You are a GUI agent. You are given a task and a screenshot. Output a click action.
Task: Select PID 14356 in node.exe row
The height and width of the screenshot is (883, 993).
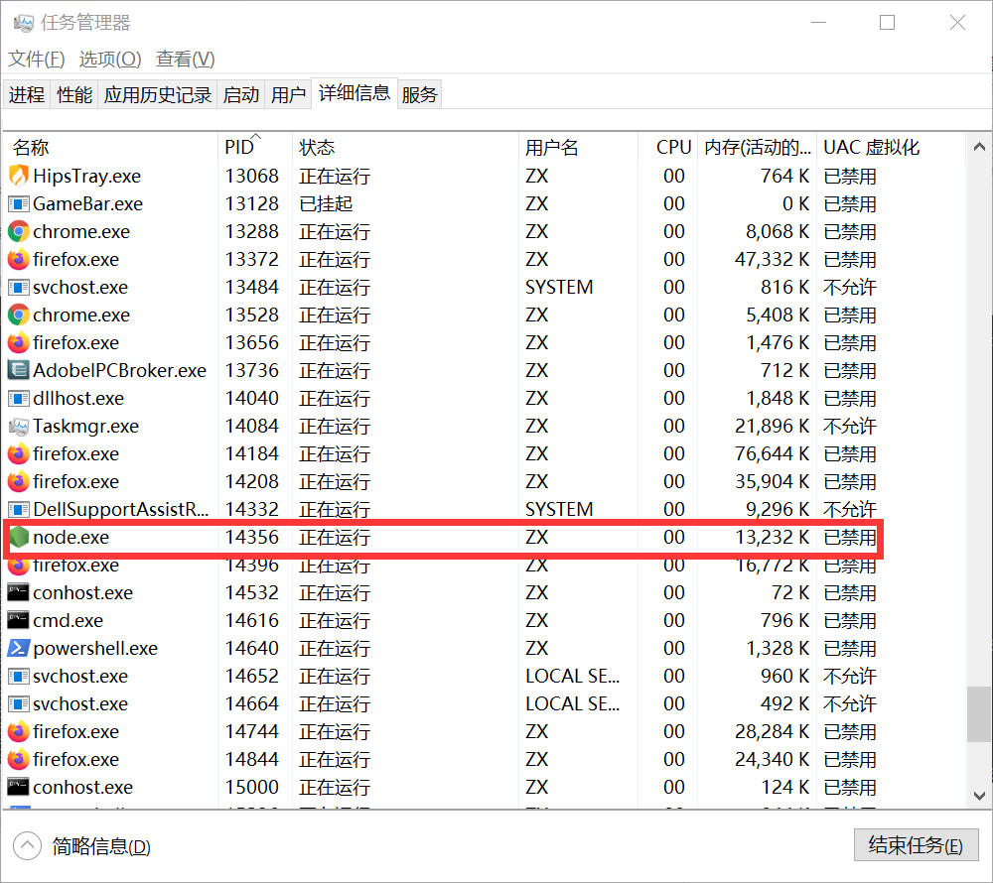[252, 537]
